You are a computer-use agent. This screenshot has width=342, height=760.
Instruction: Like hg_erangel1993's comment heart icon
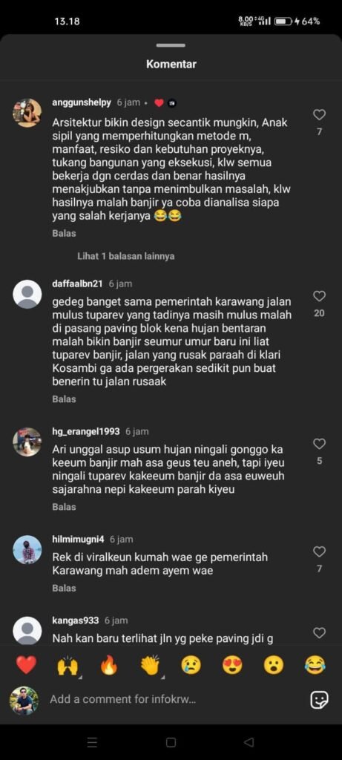coord(319,444)
